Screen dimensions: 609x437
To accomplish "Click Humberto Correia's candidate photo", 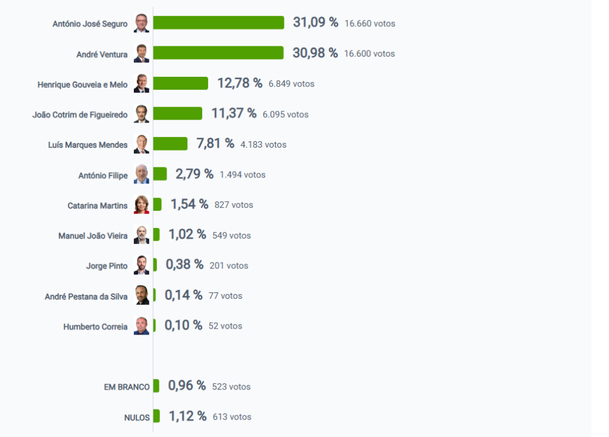I will click(142, 326).
